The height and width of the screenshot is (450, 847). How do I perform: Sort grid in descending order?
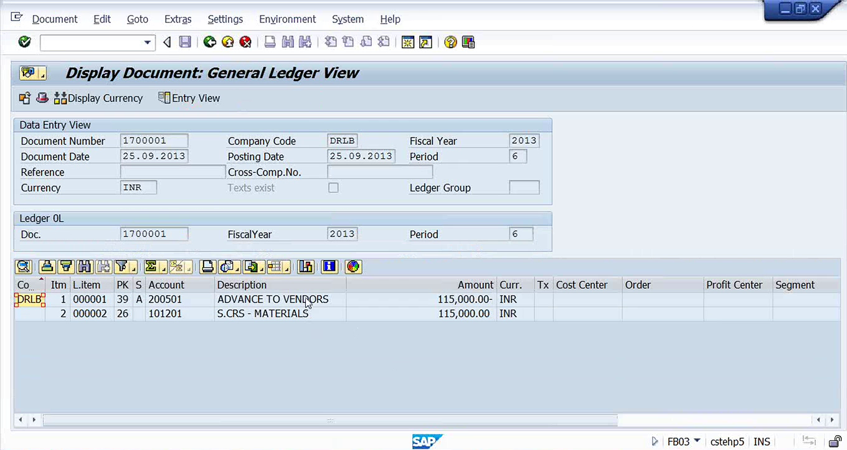coord(66,267)
